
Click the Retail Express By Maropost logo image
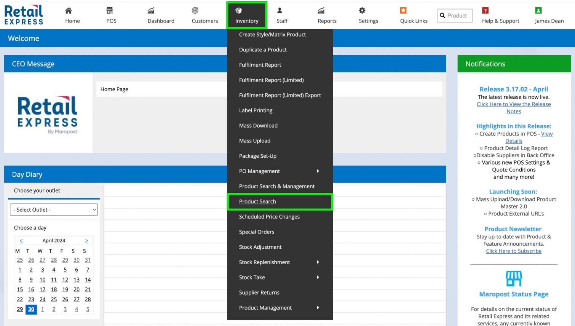click(48, 115)
